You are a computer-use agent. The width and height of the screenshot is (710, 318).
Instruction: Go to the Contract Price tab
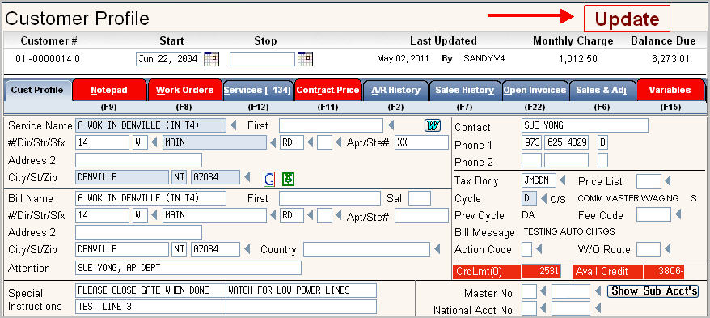[328, 90]
